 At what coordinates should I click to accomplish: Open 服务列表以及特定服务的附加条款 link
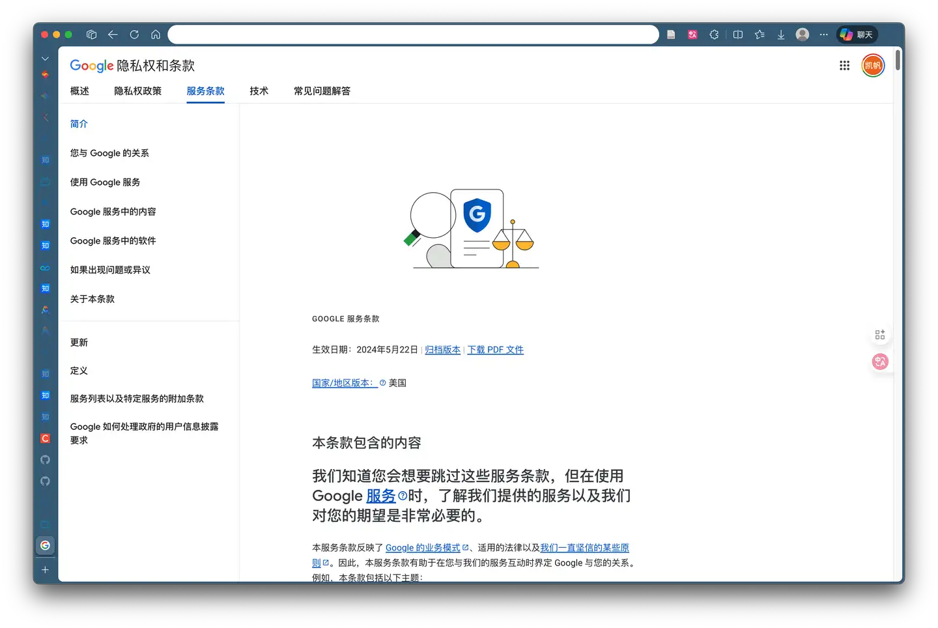click(137, 399)
